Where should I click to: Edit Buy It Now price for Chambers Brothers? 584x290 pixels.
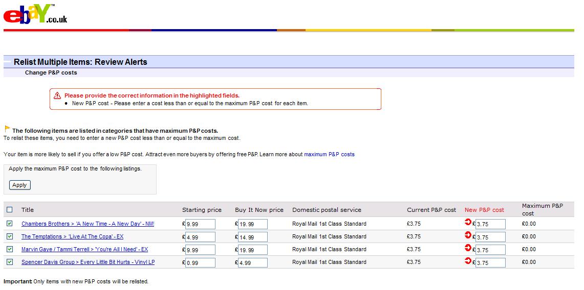[253, 224]
